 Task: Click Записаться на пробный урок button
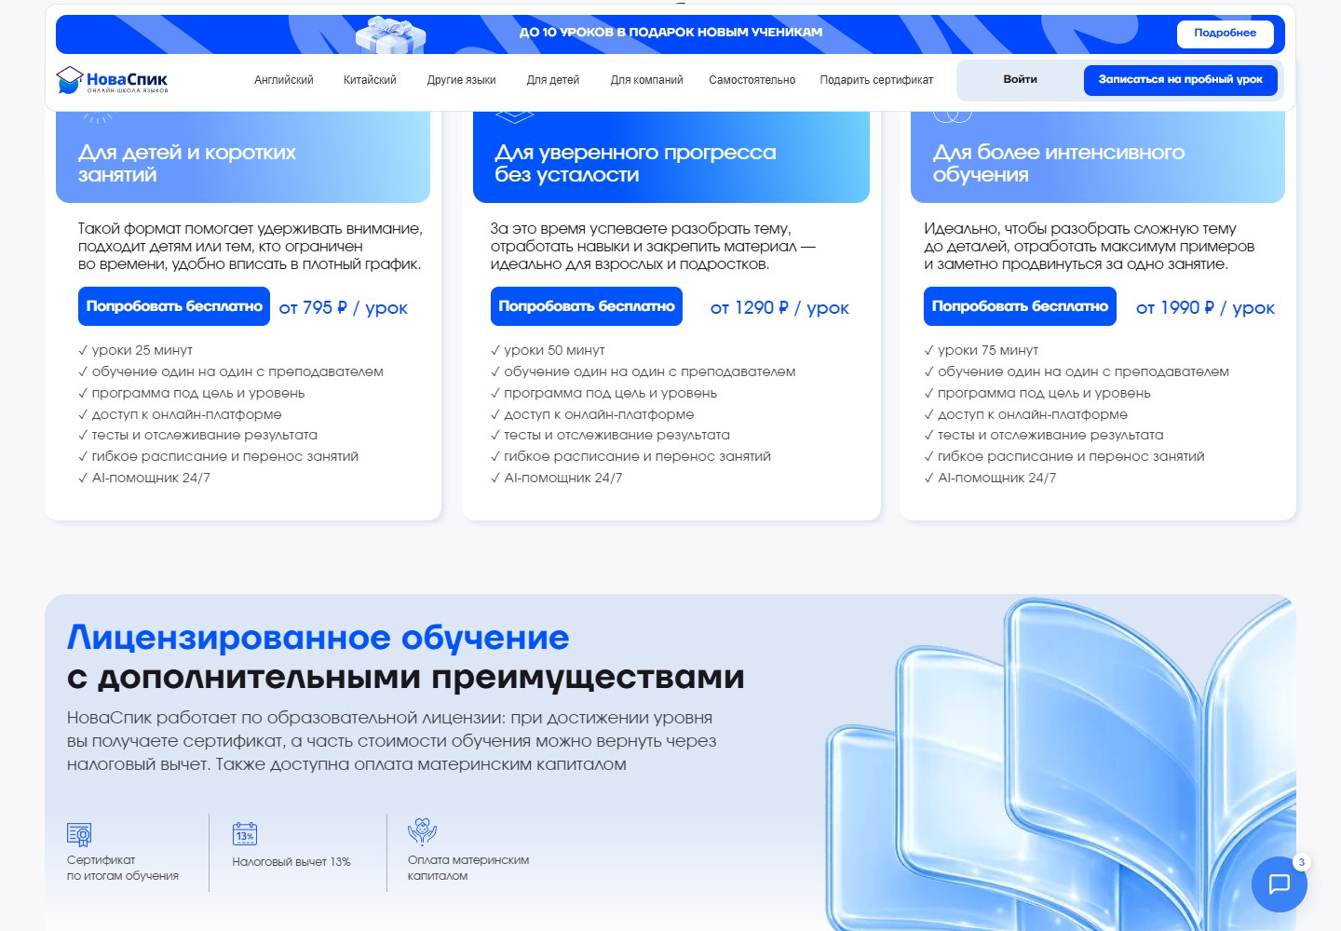coord(1180,80)
